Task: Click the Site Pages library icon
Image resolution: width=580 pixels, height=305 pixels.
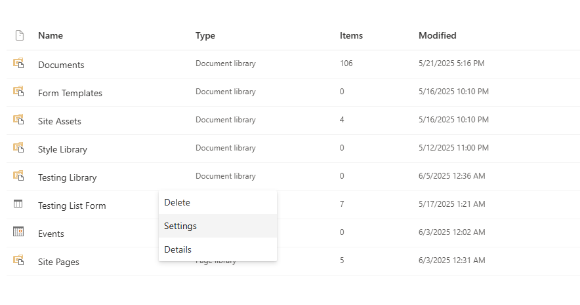Action: (18, 260)
